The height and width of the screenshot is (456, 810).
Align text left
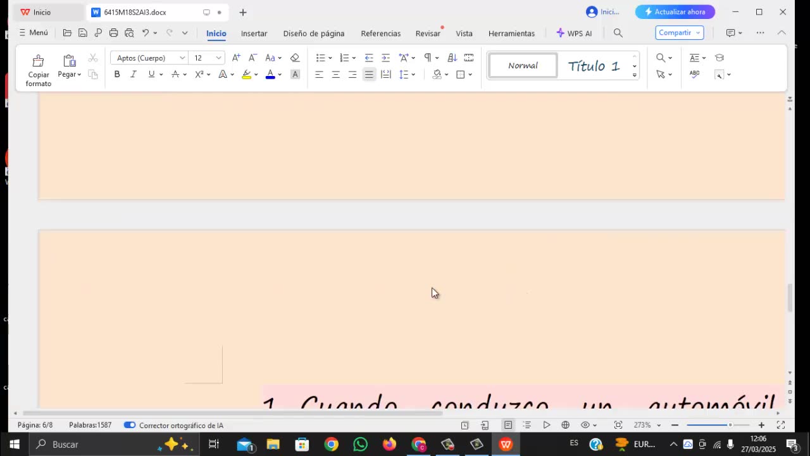pyautogui.click(x=320, y=74)
